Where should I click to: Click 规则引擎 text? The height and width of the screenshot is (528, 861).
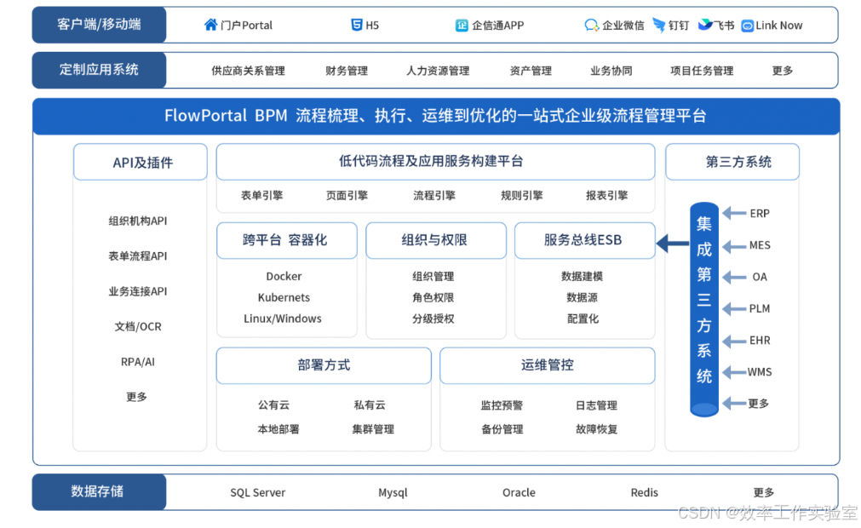[522, 195]
